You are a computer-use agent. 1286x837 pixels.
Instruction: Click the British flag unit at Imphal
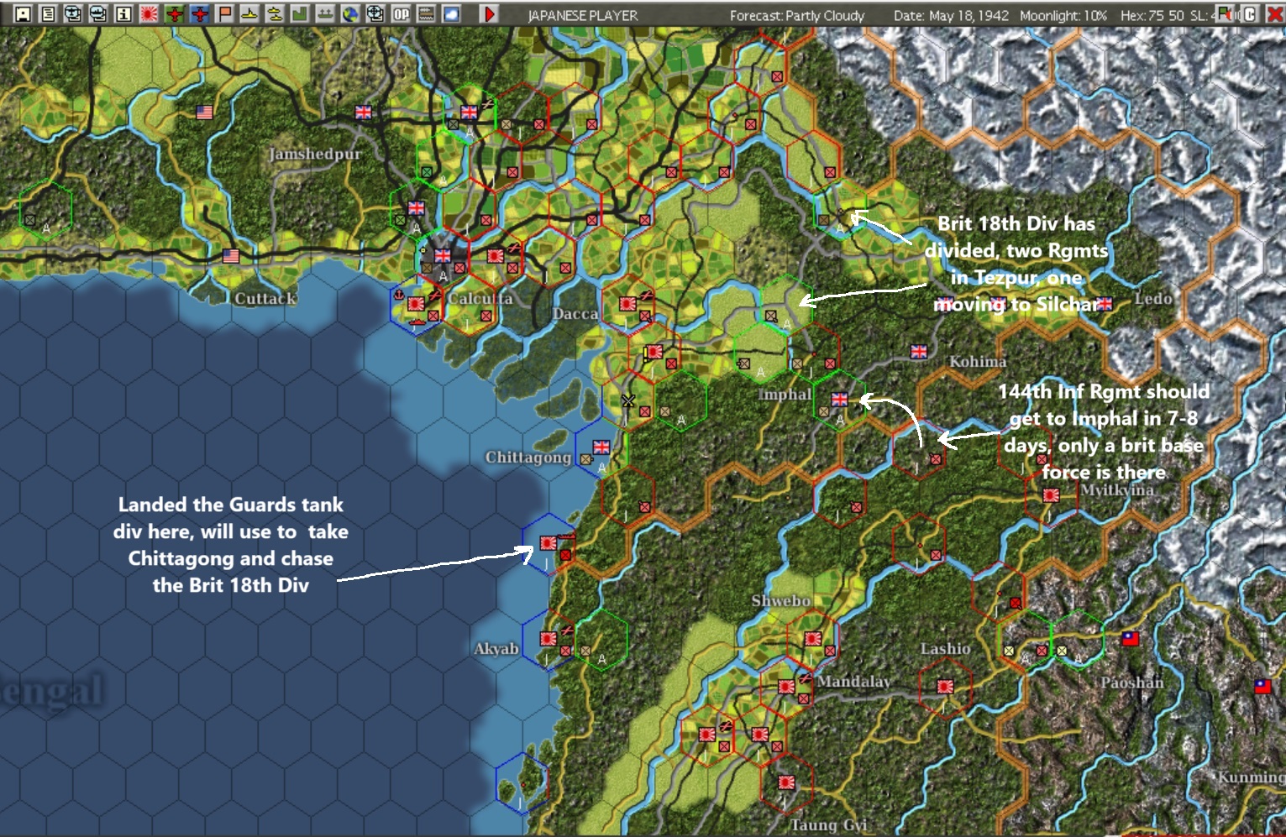coord(840,399)
